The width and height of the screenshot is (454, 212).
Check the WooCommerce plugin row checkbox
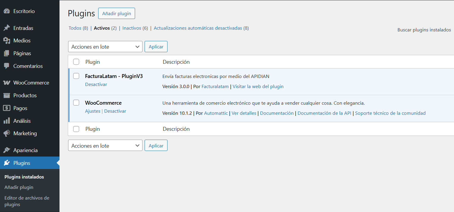click(x=76, y=103)
